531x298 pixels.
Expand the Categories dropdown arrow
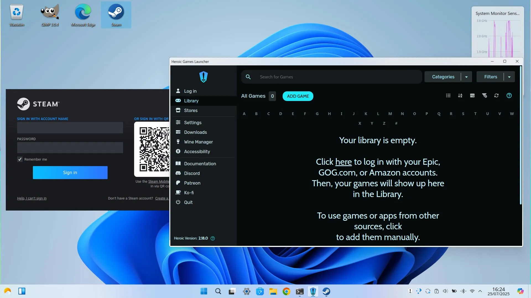click(x=466, y=77)
